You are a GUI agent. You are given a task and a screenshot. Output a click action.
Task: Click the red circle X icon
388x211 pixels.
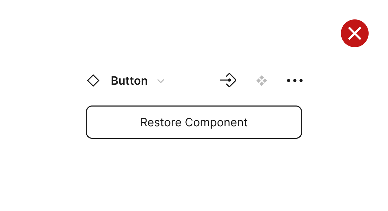(354, 33)
